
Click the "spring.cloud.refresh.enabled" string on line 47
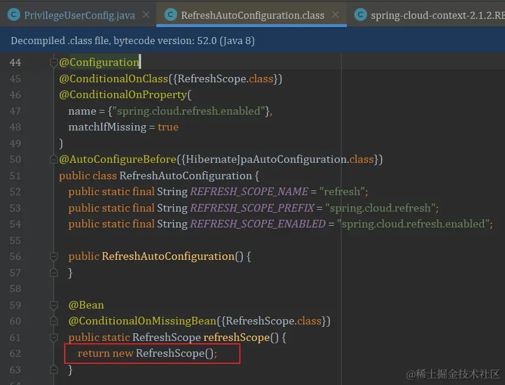[188, 111]
